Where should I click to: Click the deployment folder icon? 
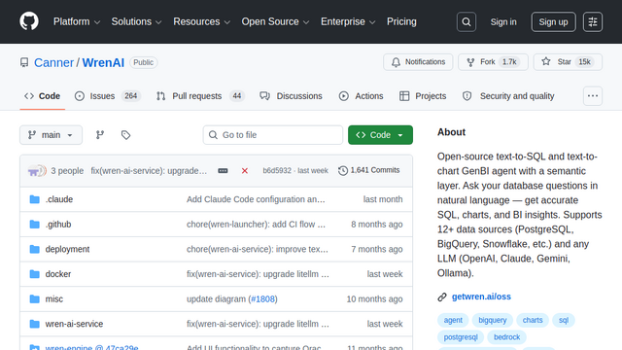(35, 249)
